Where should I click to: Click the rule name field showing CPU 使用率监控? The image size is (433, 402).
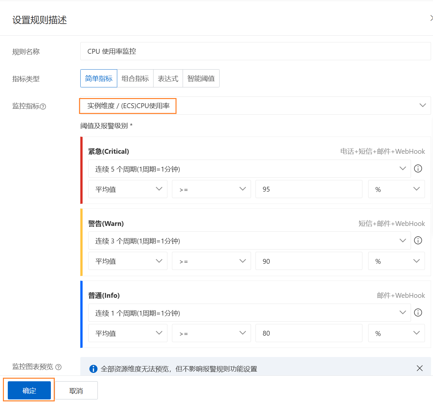(x=256, y=51)
